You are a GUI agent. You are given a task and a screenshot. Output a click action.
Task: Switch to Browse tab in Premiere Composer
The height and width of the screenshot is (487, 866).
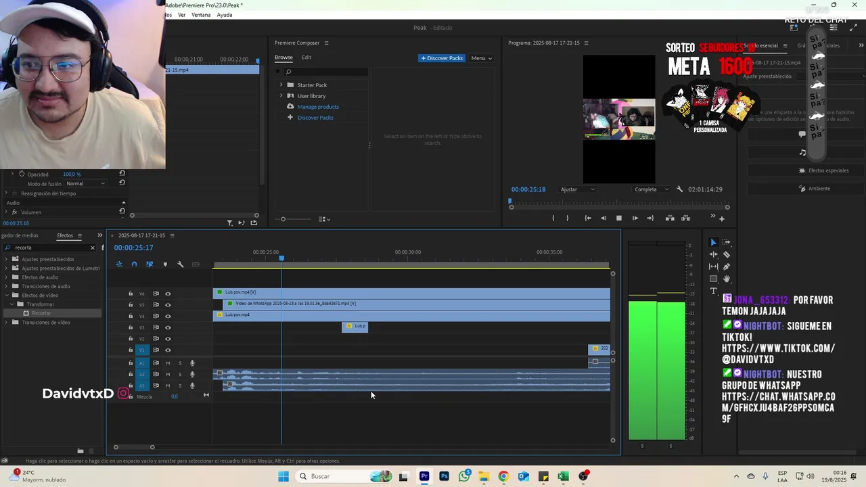point(283,57)
